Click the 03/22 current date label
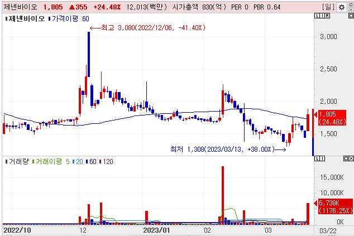 [328, 231]
